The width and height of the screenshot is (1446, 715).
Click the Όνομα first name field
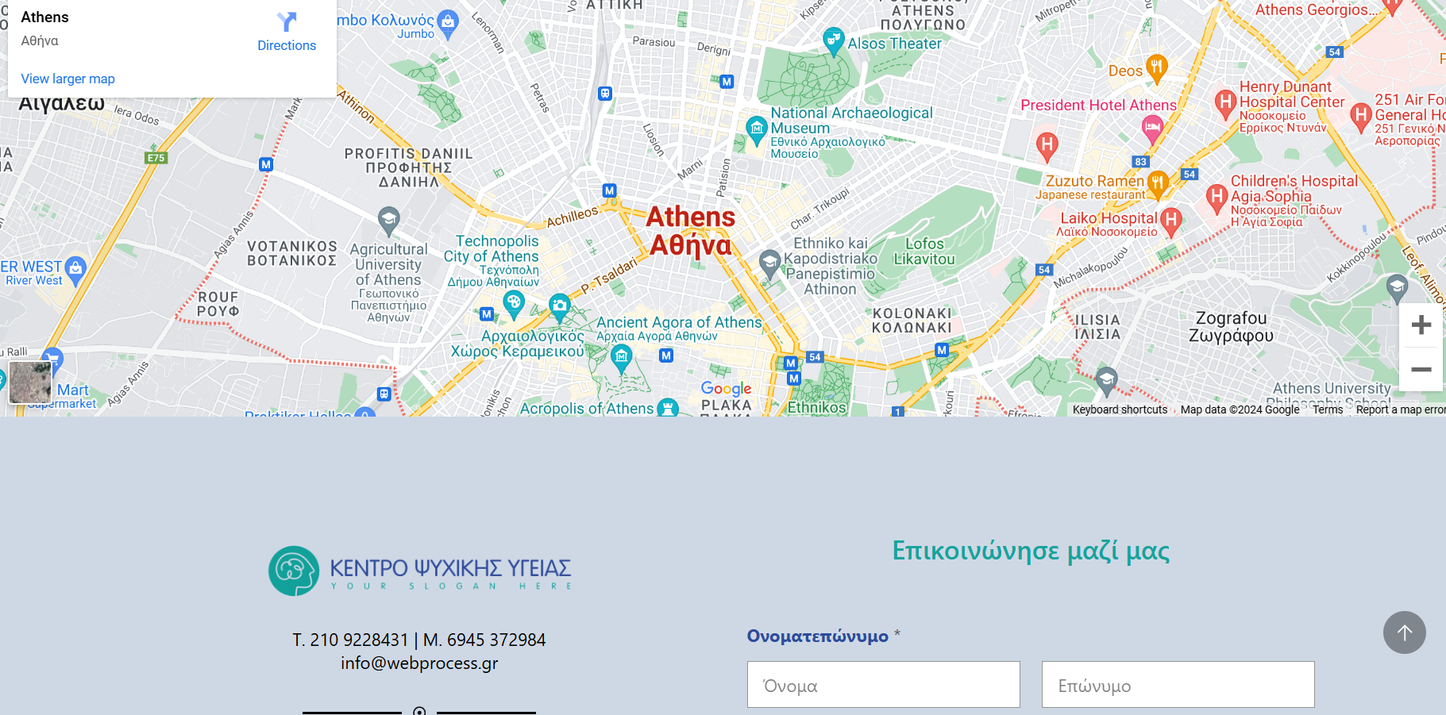(x=883, y=685)
